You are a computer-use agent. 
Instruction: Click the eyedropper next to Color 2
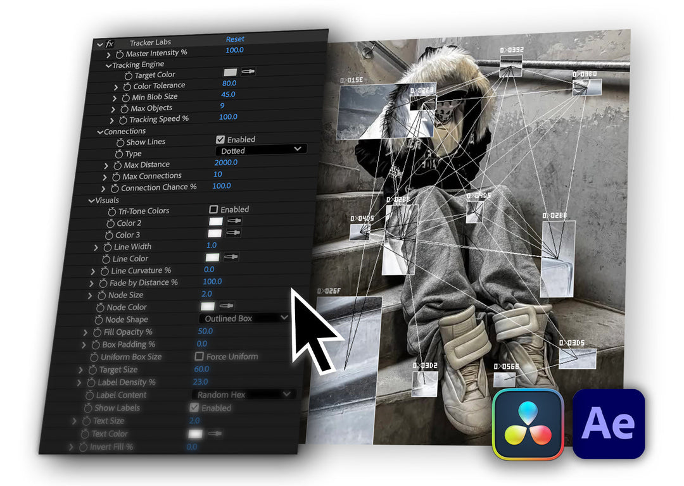coord(234,221)
